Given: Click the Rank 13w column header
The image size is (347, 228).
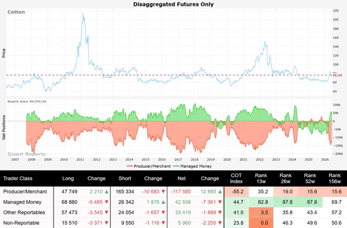Looking at the screenshot, I should 261,178.
